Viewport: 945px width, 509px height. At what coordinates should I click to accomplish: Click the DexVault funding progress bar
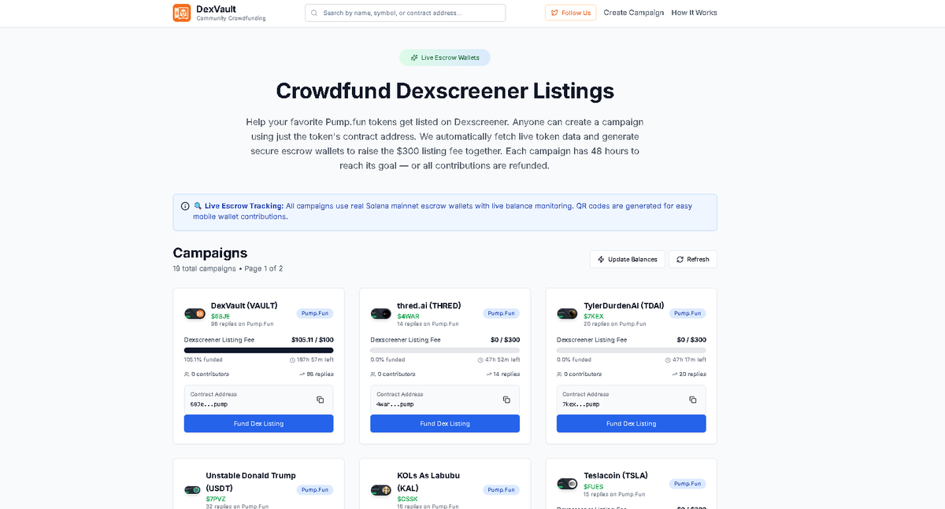[x=258, y=350]
